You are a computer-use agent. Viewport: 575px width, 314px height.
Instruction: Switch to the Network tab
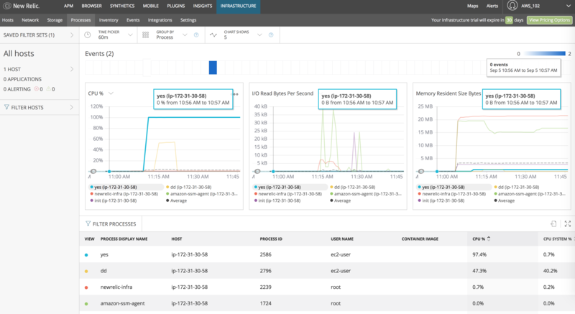(30, 20)
